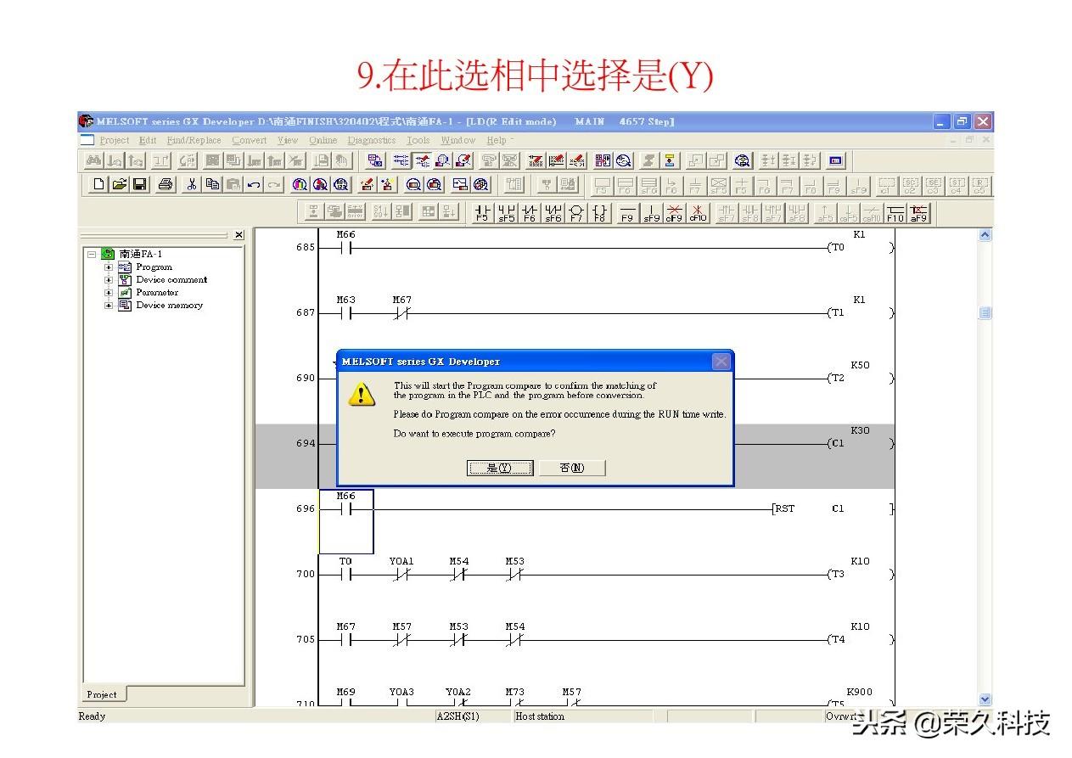Insert an sF5 open branch contact

(506, 212)
